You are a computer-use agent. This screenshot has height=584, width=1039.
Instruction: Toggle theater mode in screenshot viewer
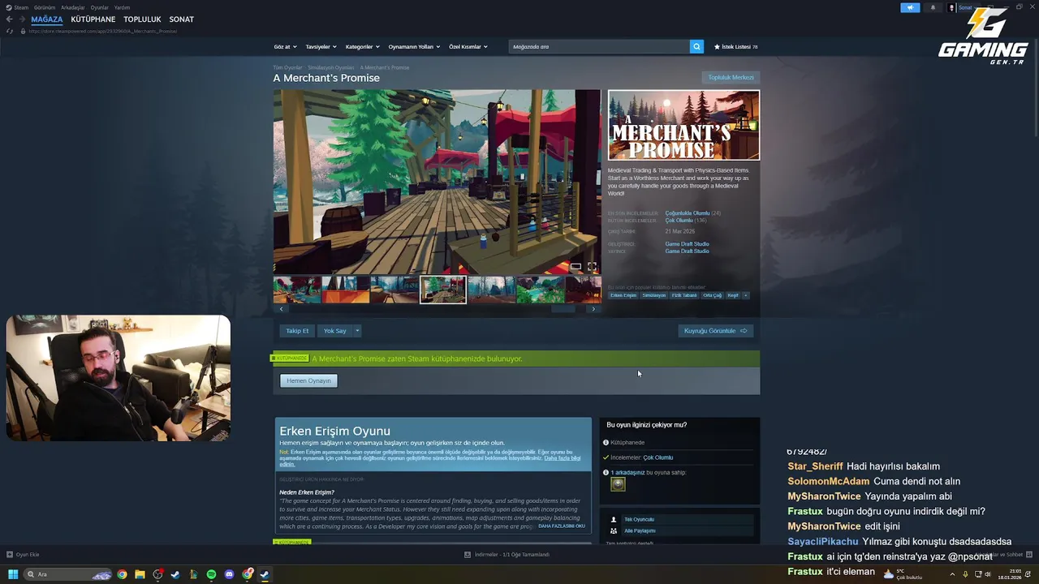[x=576, y=267]
